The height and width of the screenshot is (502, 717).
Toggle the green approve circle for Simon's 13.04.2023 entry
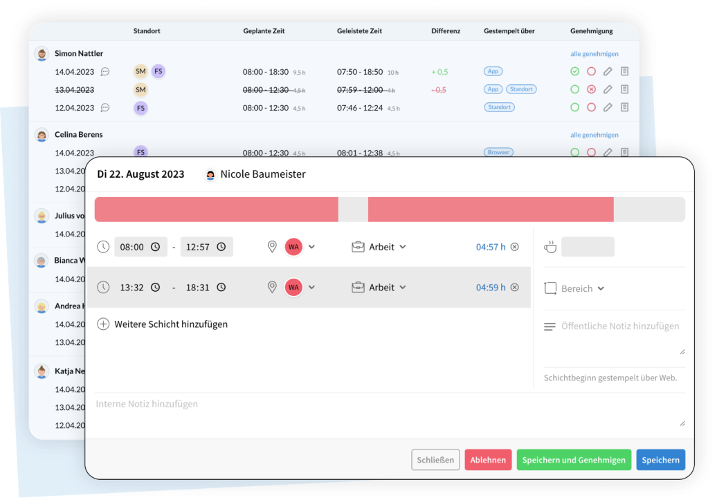click(x=574, y=89)
